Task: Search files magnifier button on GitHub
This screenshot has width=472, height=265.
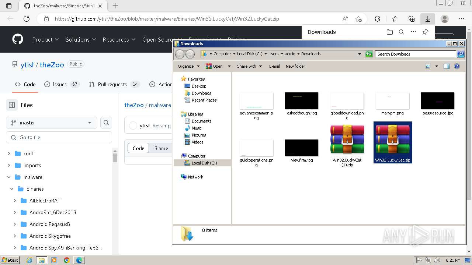Action: (106, 123)
